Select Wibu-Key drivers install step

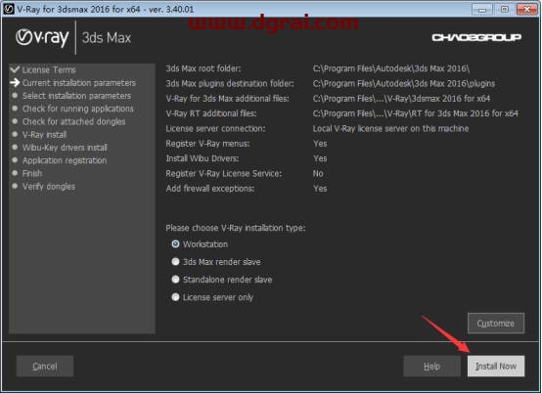click(x=65, y=148)
